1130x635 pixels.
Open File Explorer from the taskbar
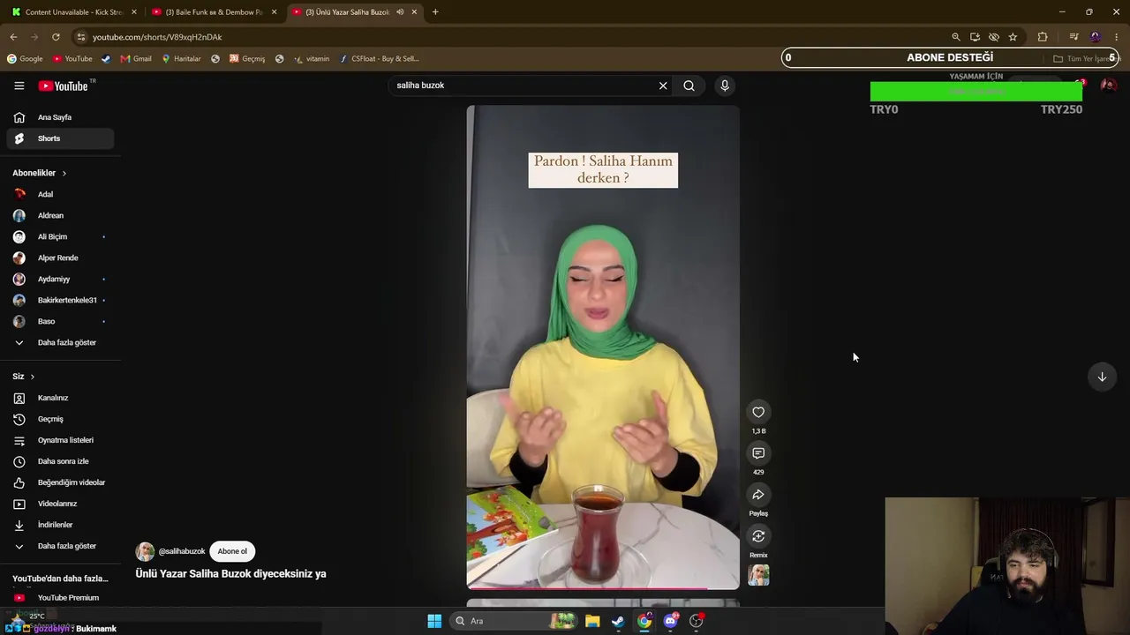point(592,621)
